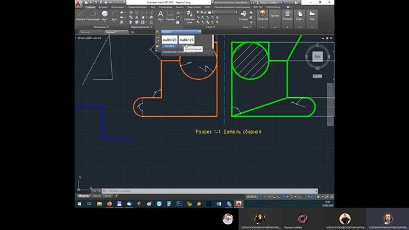Switch to the Home (Главная) ribbon tab
The width and height of the screenshot is (409, 230).
pos(89,7)
